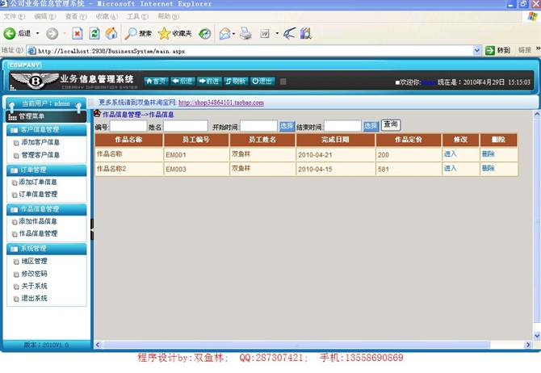Click the 前进 forward button in header
Image resolution: width=541 pixels, height=373 pixels.
(209, 81)
